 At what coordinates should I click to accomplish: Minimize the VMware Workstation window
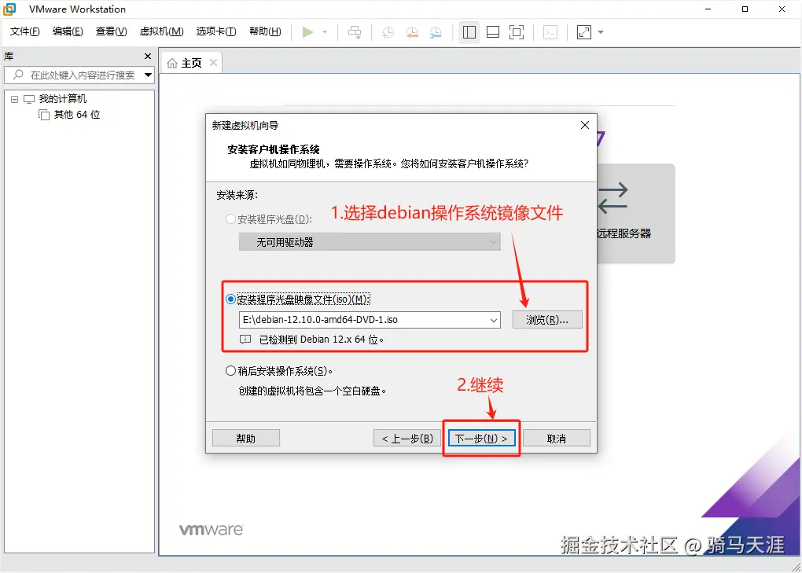(708, 9)
